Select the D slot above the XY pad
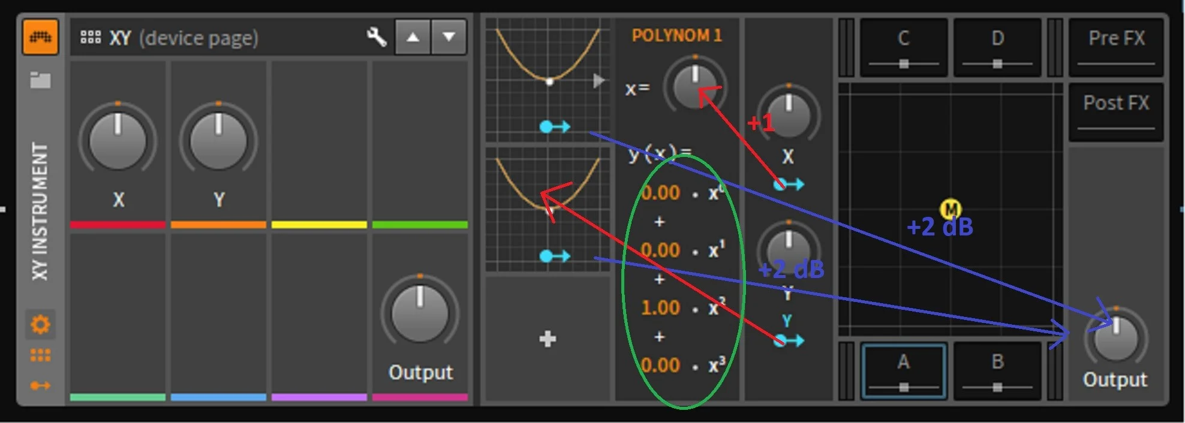The image size is (1185, 423). tap(997, 47)
